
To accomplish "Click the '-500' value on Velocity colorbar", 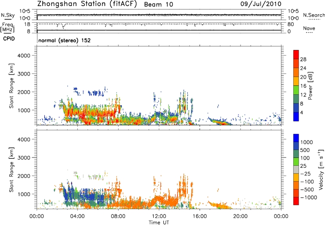I will tap(307, 189).
